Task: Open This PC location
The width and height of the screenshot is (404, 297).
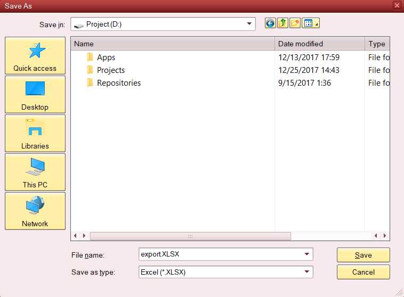Action: (x=35, y=172)
